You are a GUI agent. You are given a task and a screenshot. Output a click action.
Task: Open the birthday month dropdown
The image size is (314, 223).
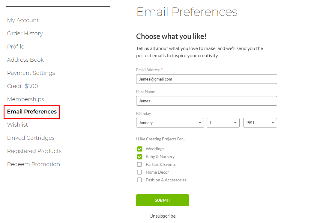click(x=170, y=123)
